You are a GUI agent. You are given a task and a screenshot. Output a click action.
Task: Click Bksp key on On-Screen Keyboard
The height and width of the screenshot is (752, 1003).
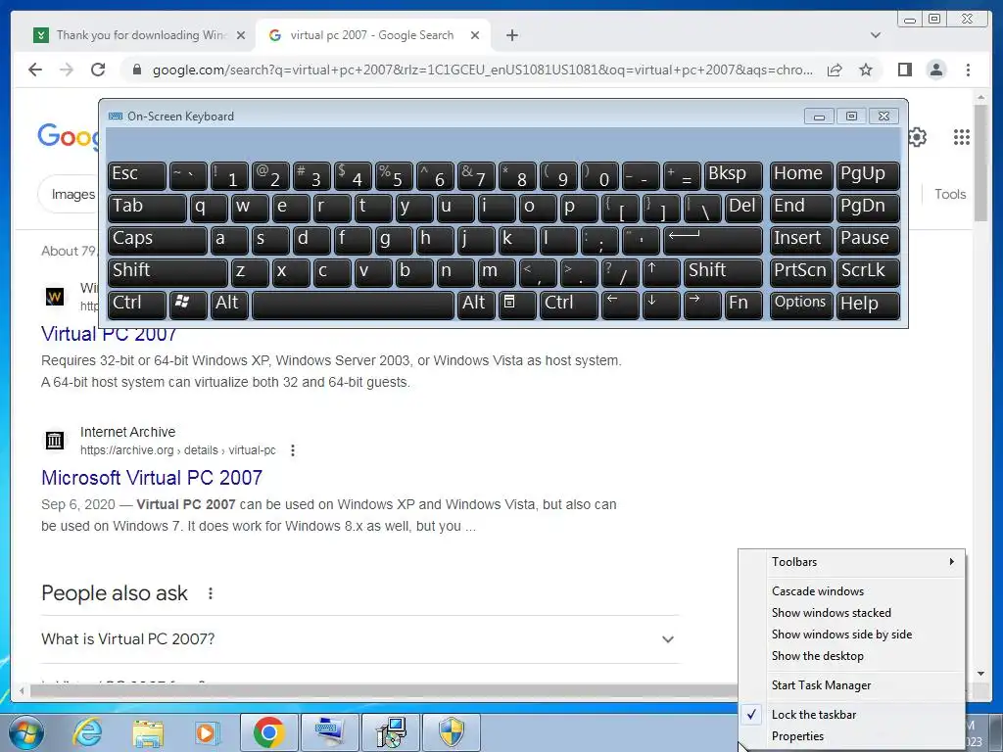733,175
